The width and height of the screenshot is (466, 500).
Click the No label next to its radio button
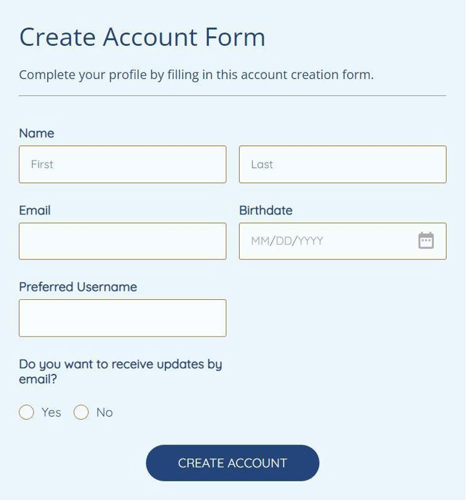105,412
